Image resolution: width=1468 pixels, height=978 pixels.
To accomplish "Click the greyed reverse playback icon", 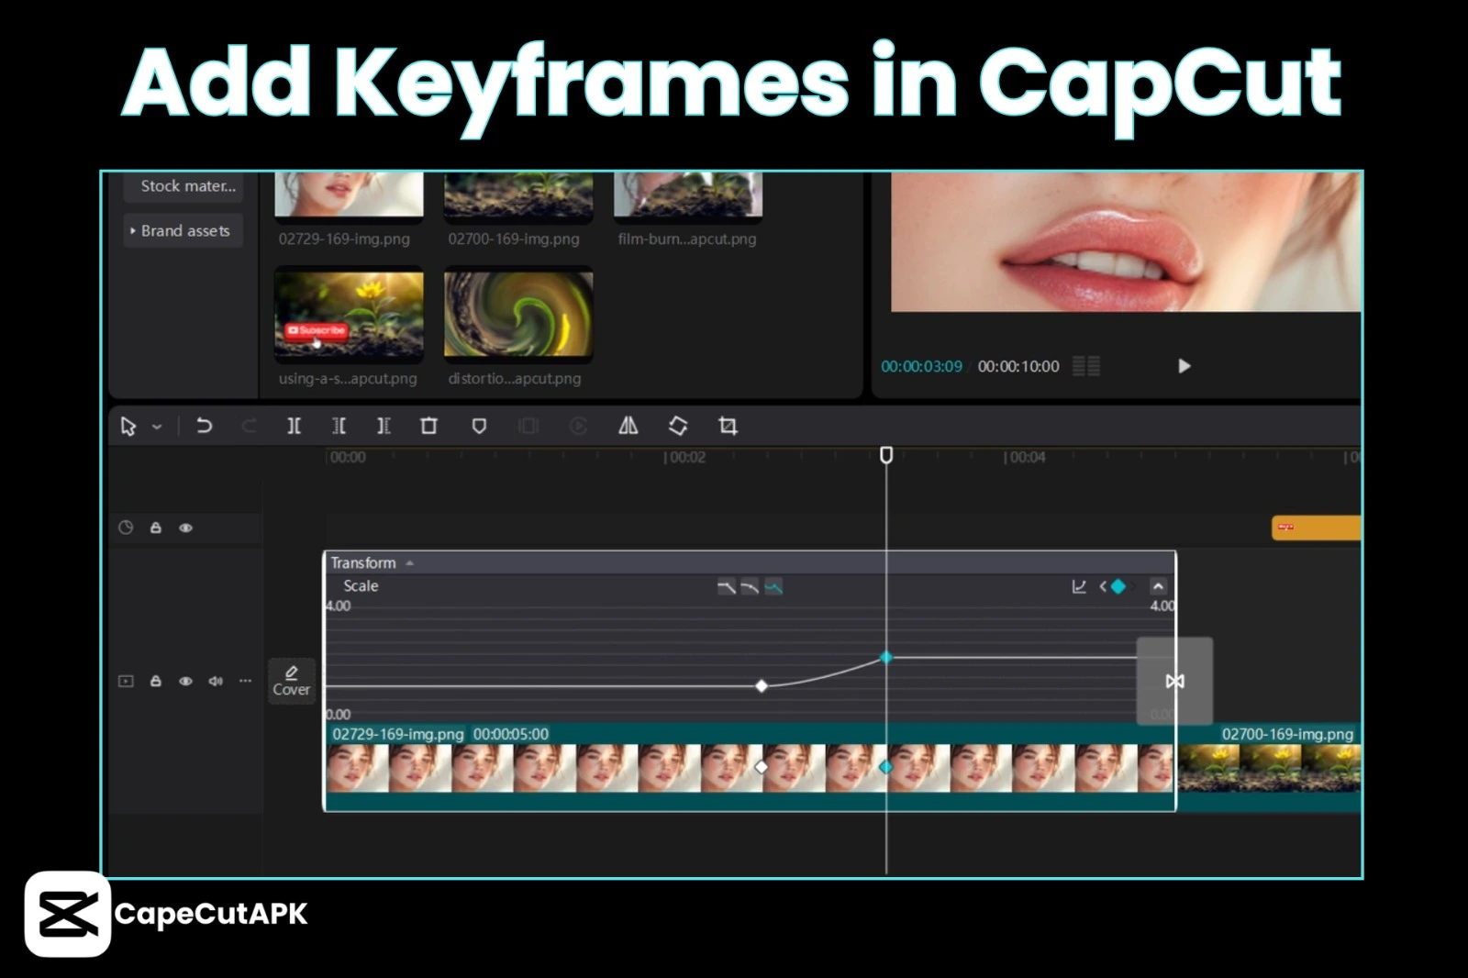I will (x=578, y=426).
